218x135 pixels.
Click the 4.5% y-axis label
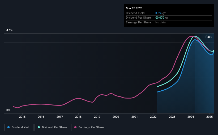pos(9,30)
